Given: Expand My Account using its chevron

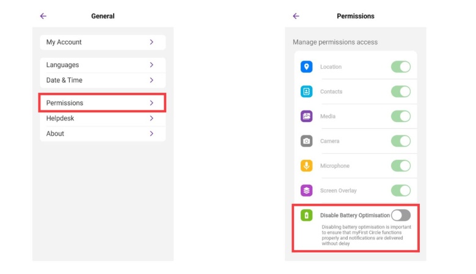Looking at the screenshot, I should pos(152,42).
